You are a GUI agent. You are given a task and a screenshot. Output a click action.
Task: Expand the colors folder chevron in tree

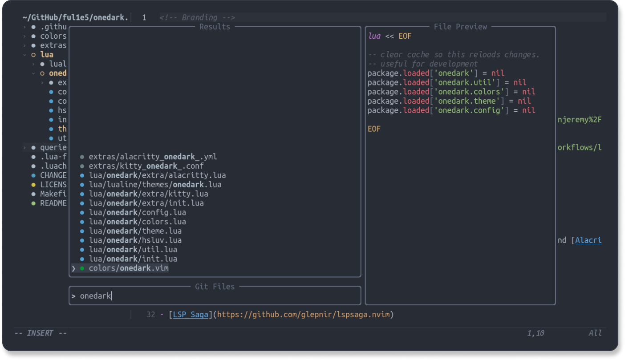(x=24, y=36)
